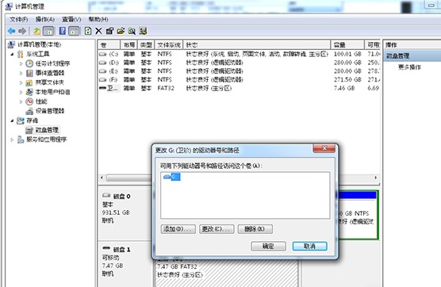The image size is (441, 287).
Task: Click the Forward arrow toolbar icon
Action: [22, 31]
